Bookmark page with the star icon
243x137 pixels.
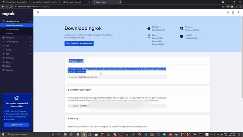click(223, 7)
